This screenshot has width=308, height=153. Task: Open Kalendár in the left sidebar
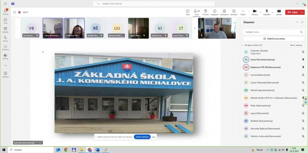(5, 30)
